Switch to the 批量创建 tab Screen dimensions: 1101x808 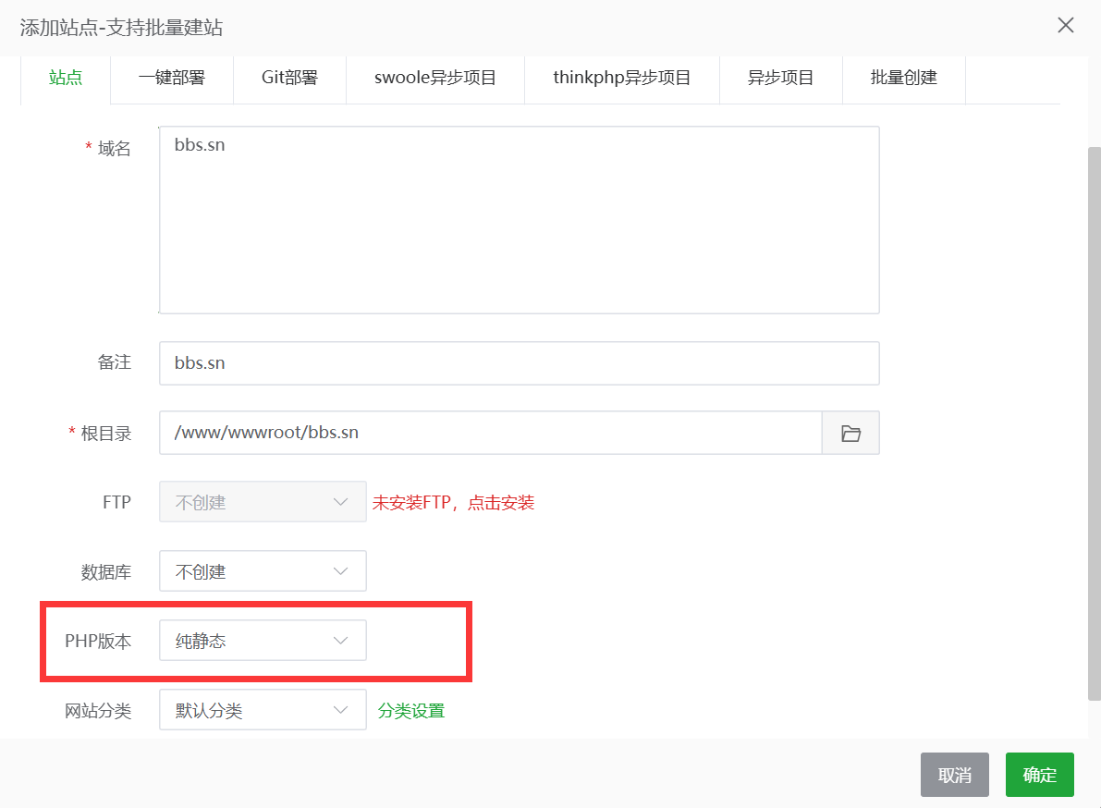[x=904, y=78]
